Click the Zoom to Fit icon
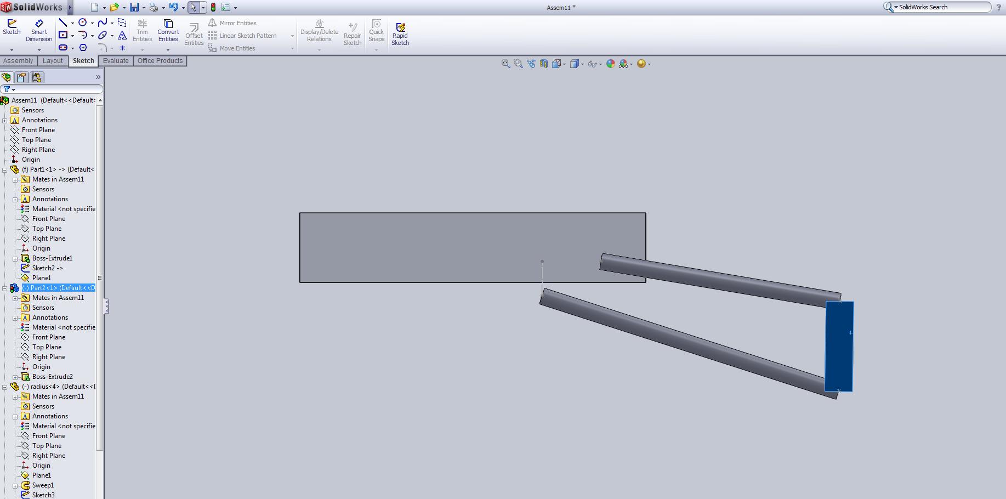This screenshot has height=499, width=1006. pos(505,64)
